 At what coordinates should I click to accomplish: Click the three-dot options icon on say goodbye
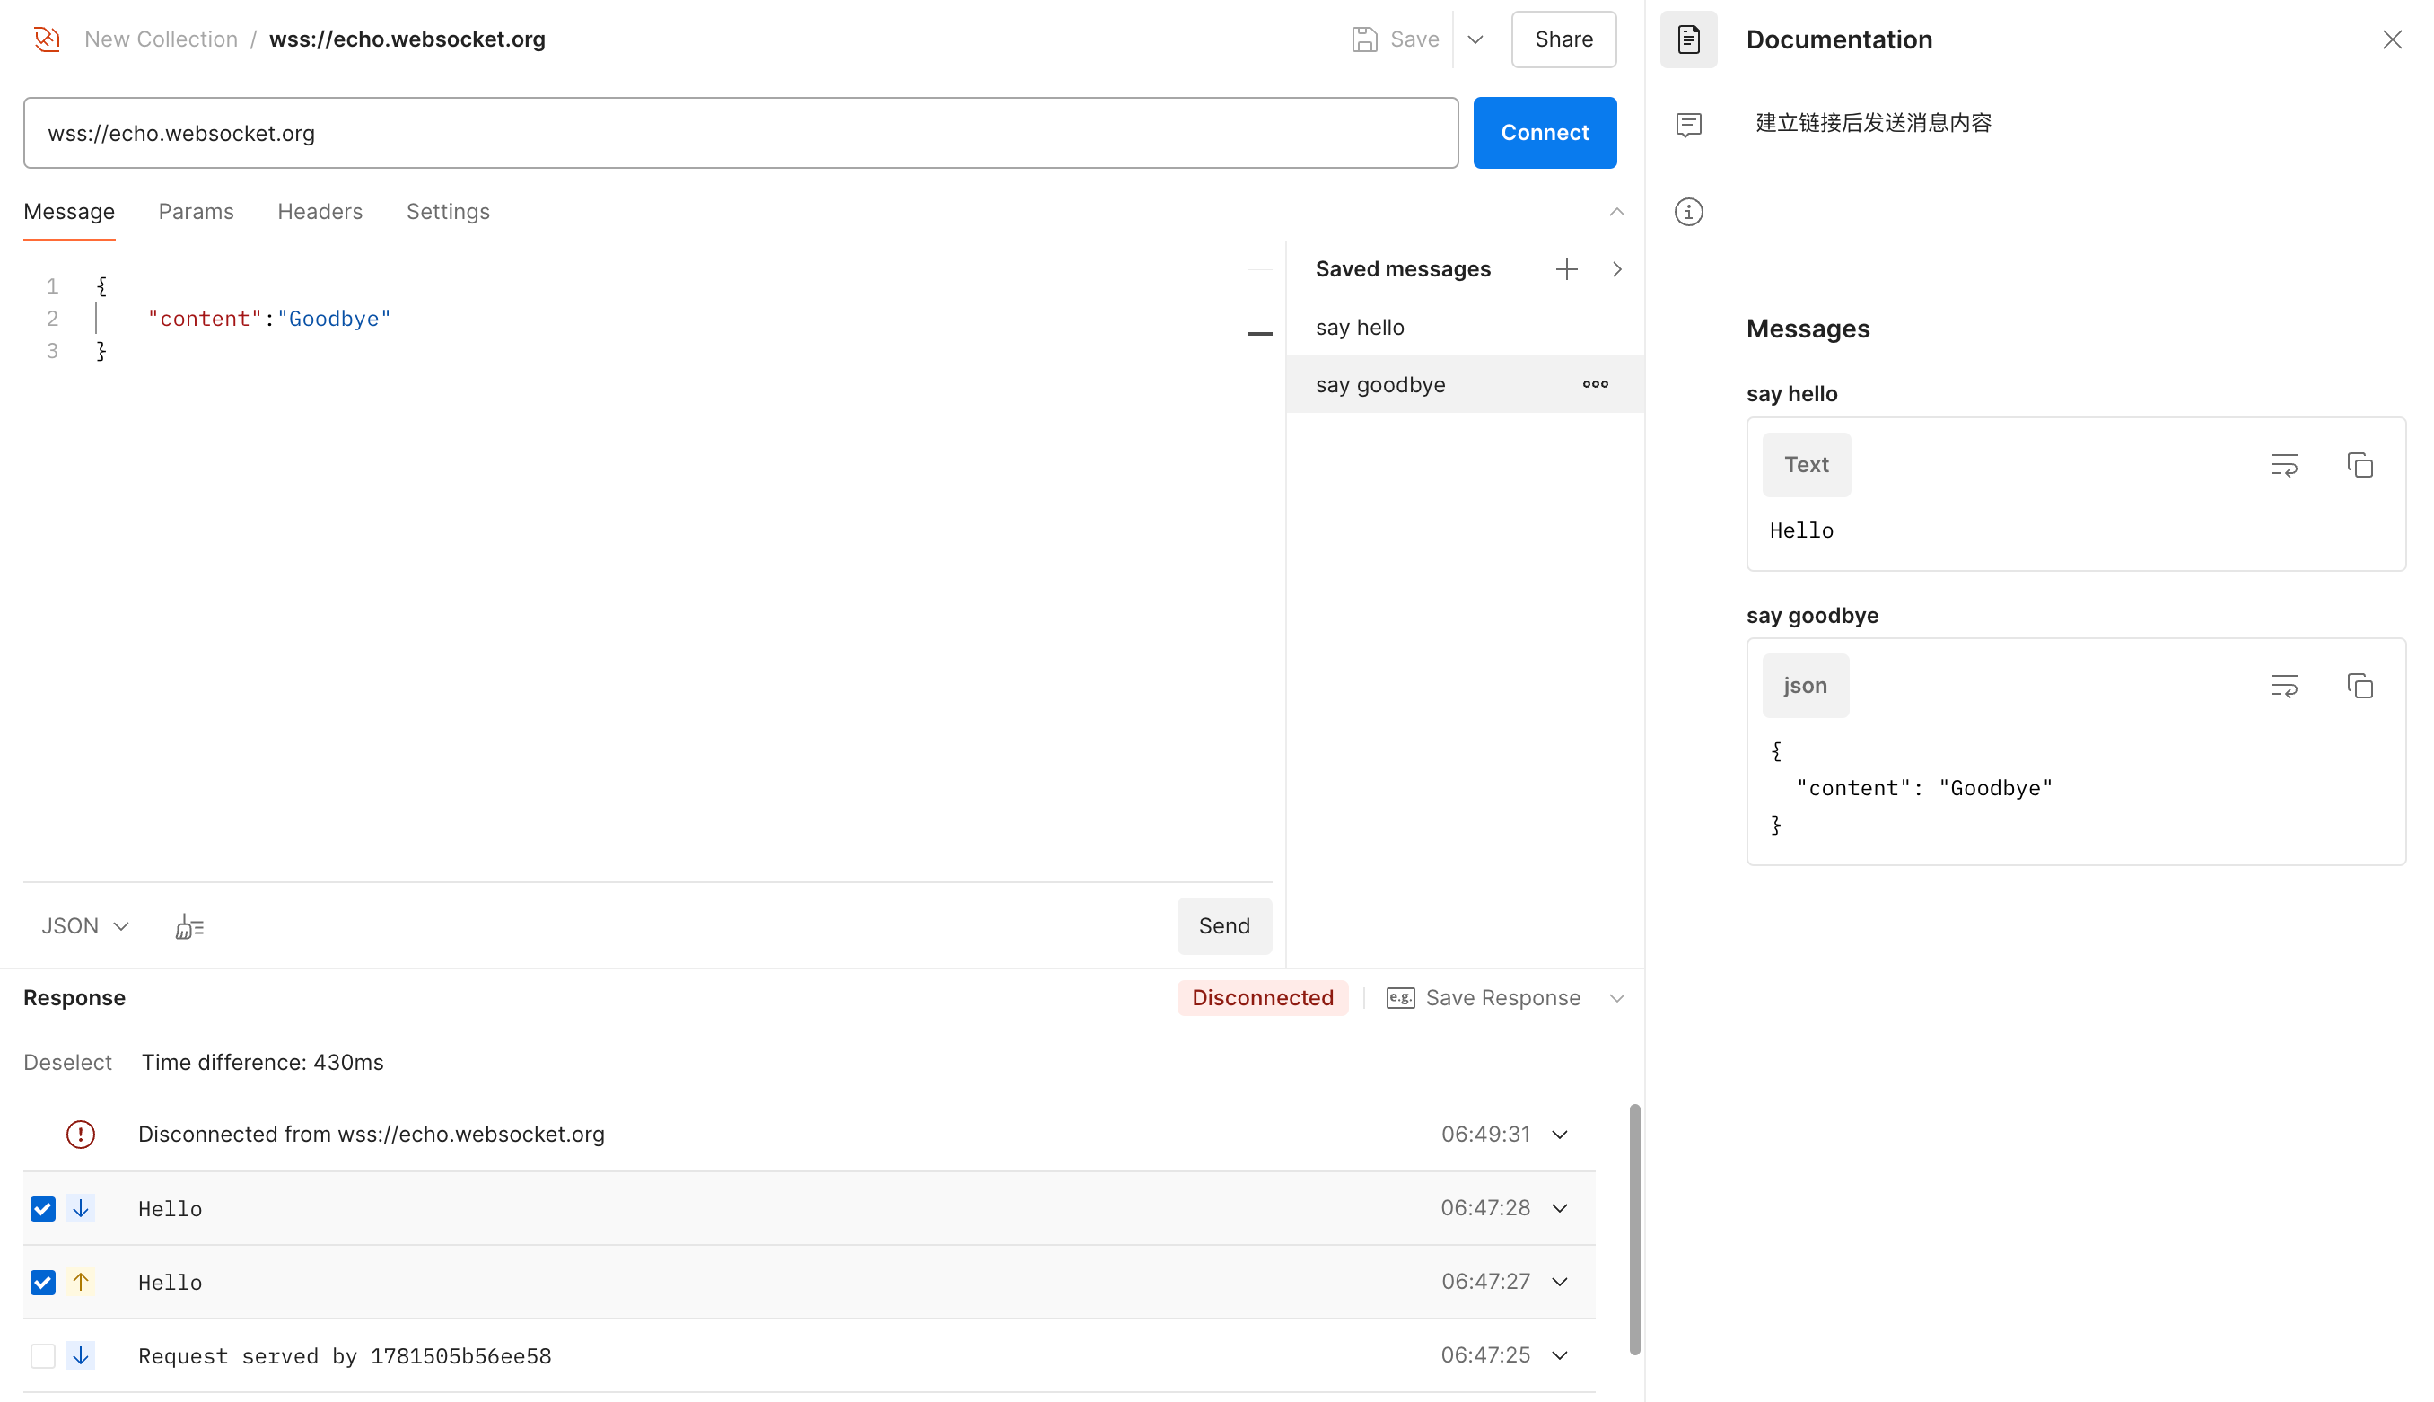(x=1595, y=384)
